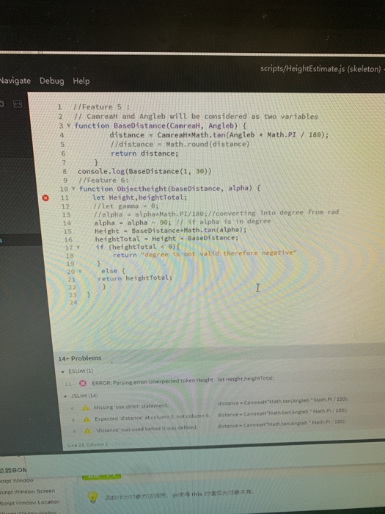Select the Missing 'use strict' statement problem

(x=131, y=407)
